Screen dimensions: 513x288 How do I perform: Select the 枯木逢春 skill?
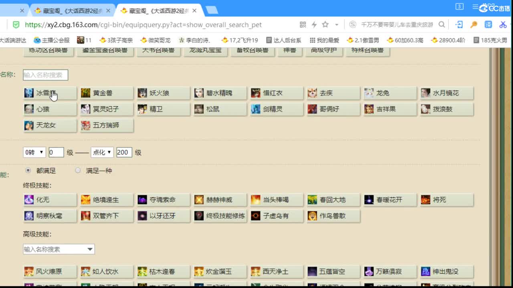(163, 272)
